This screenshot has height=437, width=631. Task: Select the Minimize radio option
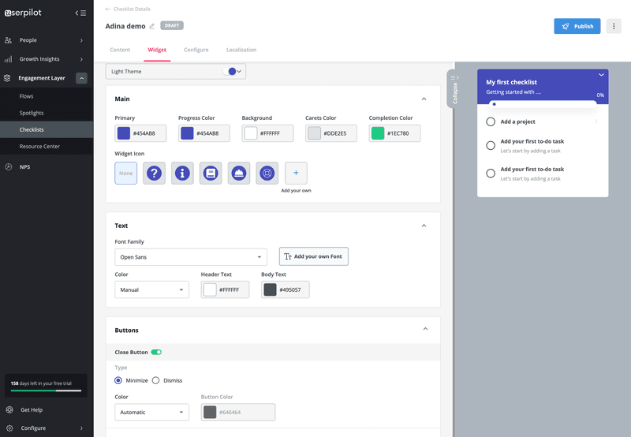[x=119, y=380]
